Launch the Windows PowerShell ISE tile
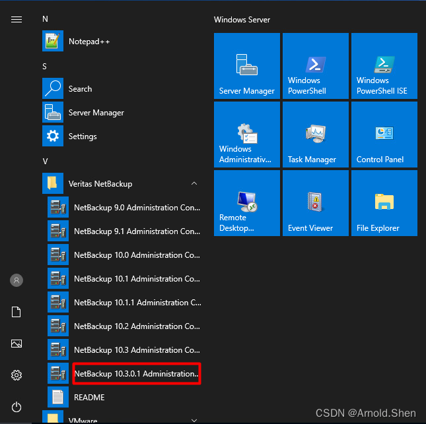The image size is (426, 424). click(x=384, y=66)
